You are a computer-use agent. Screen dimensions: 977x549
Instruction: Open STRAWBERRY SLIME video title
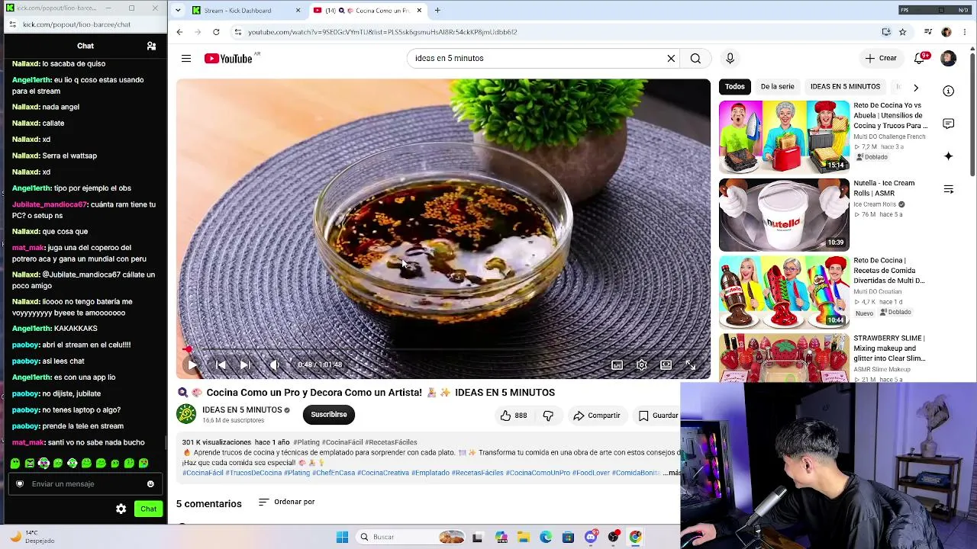pos(890,348)
